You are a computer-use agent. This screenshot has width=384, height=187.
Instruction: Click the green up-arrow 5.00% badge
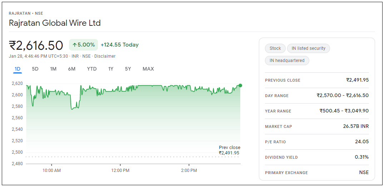coord(84,45)
